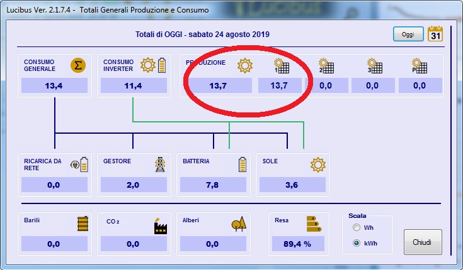Click the solar panel P icon
This screenshot has width=463, height=270.
tap(419, 65)
